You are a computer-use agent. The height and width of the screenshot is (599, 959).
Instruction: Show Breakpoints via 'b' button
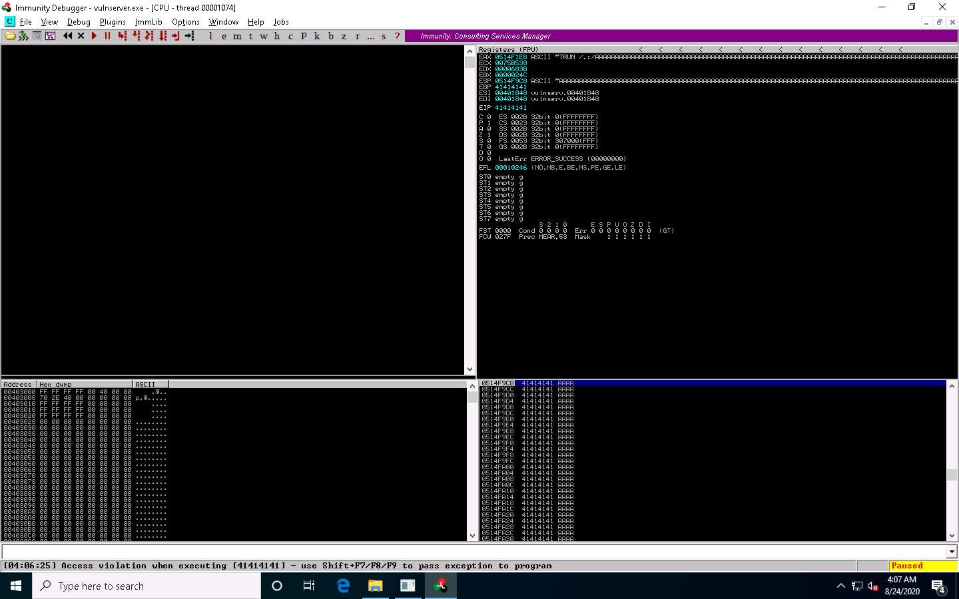(330, 36)
